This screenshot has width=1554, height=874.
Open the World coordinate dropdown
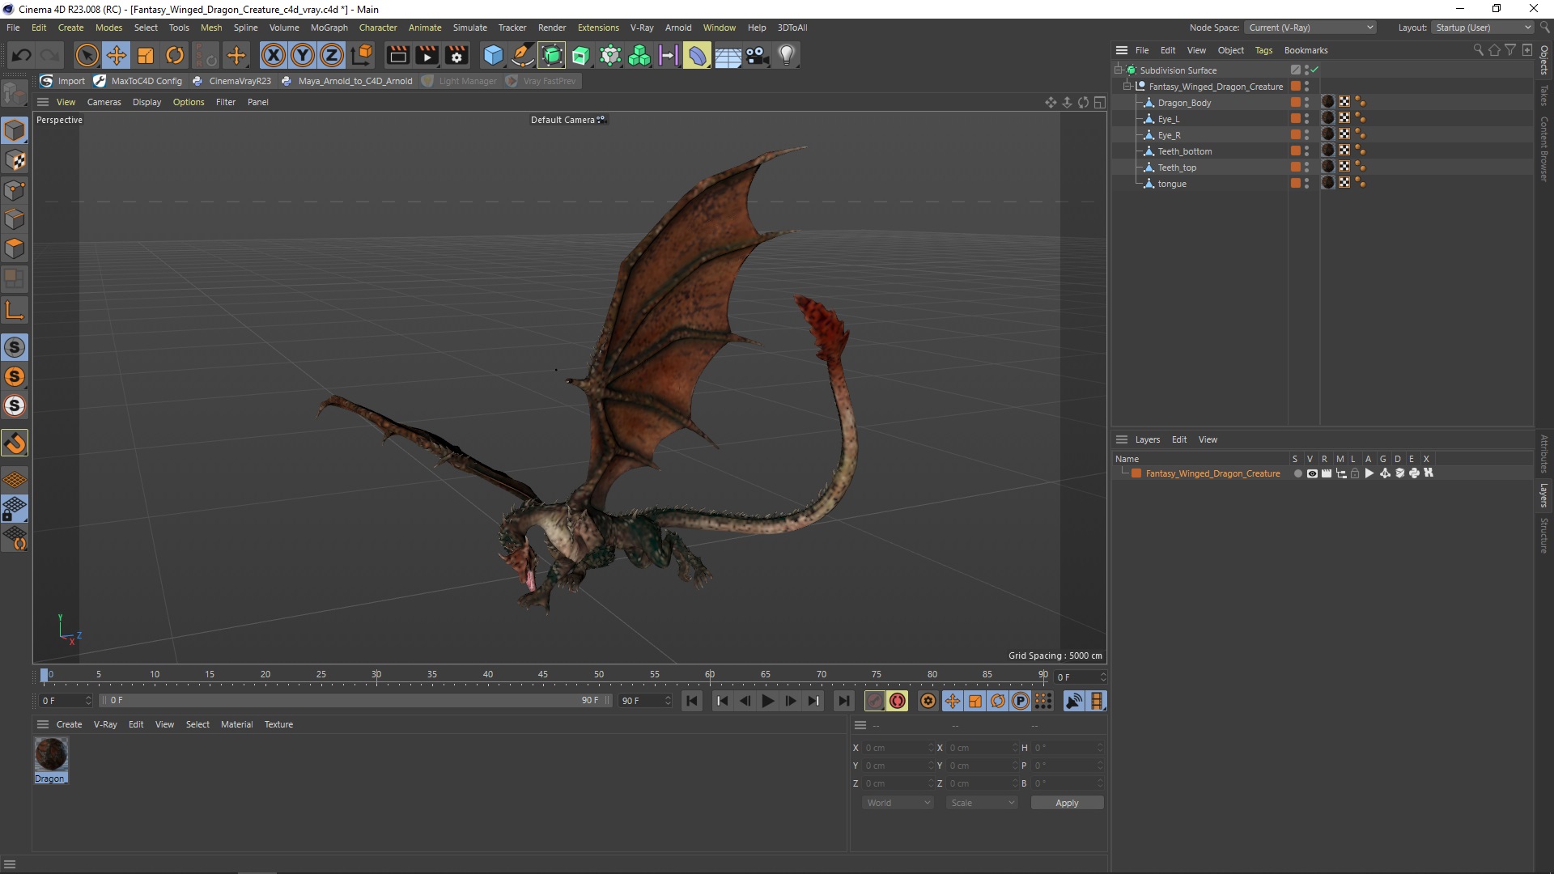[x=898, y=803]
